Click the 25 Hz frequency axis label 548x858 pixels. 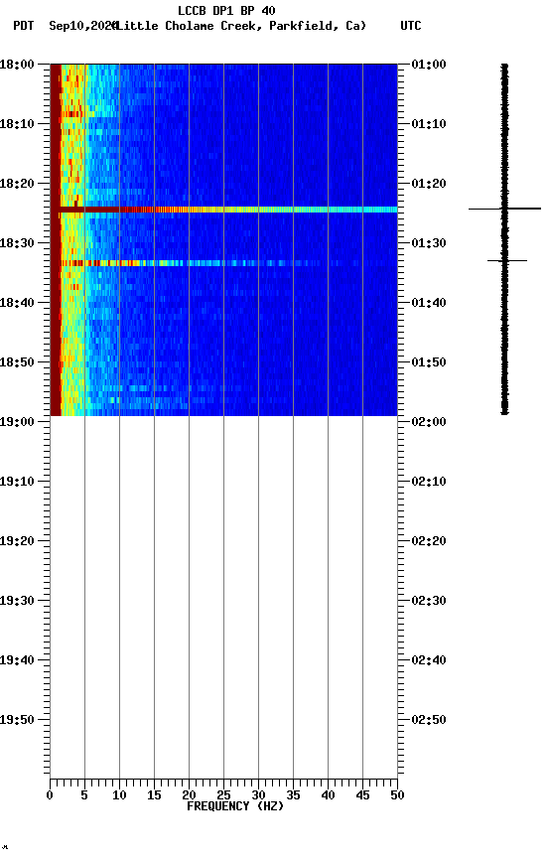223,795
